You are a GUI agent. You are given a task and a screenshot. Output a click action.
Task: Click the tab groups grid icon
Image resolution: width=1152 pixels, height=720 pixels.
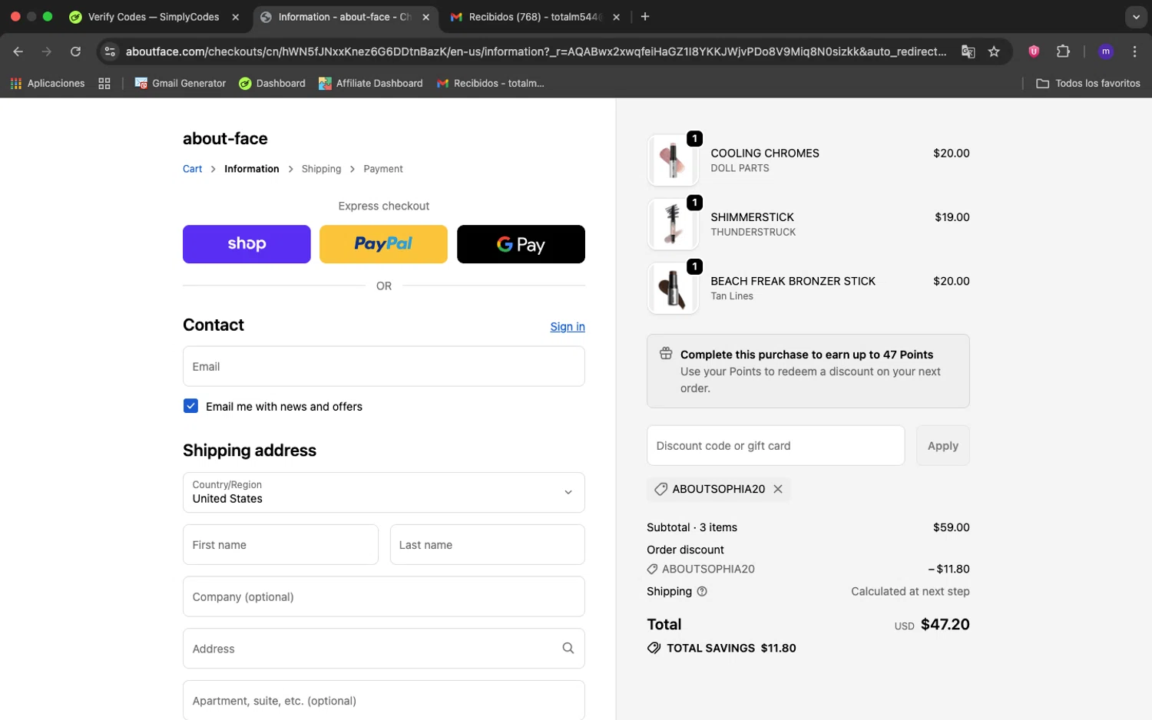104,83
